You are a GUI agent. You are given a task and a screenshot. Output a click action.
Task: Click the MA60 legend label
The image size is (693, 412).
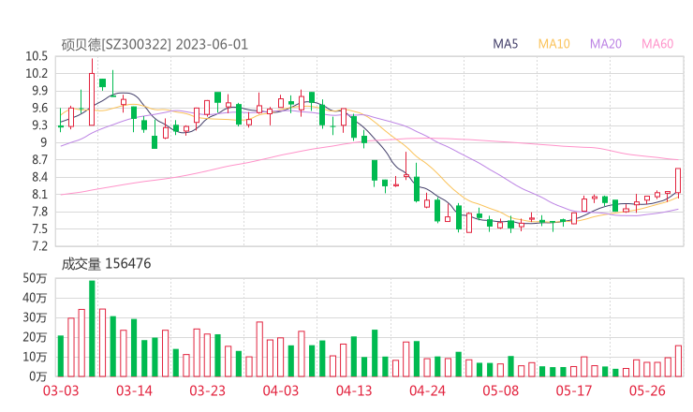point(657,44)
